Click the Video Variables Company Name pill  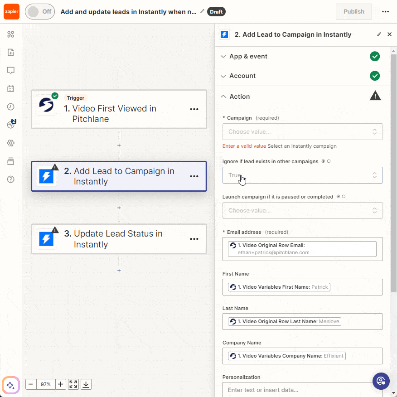(286, 356)
